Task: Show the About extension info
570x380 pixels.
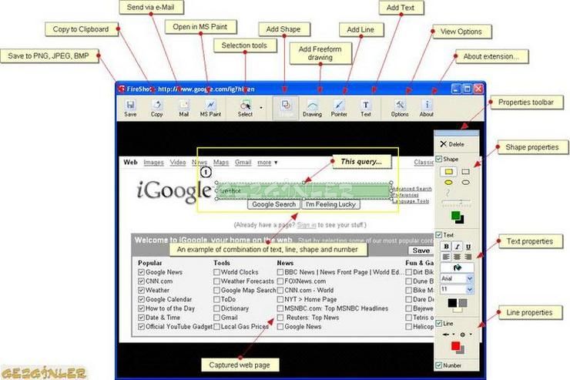Action: click(x=427, y=108)
